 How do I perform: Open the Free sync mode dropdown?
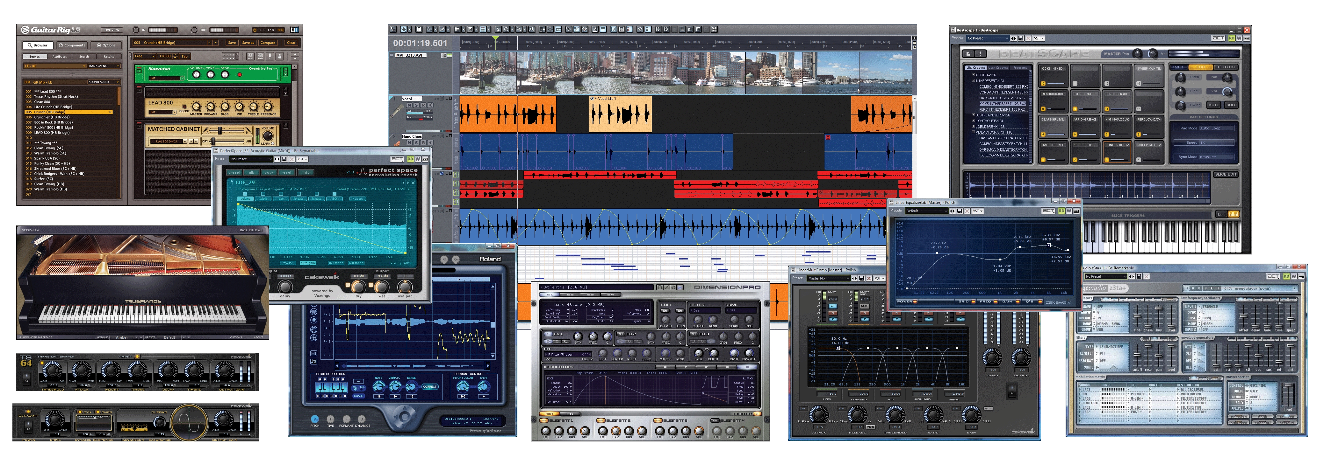pos(145,57)
